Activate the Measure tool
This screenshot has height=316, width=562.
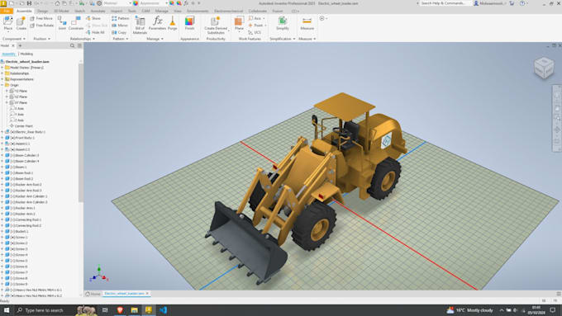tap(307, 24)
